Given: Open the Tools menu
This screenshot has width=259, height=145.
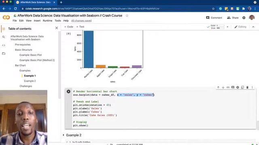Looking at the screenshot, I should pos(58,21).
